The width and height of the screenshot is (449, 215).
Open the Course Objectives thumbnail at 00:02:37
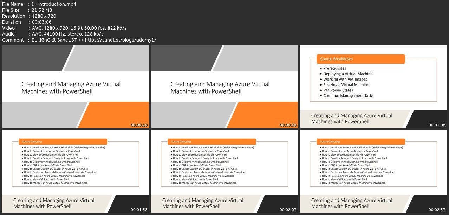[x=373, y=171]
